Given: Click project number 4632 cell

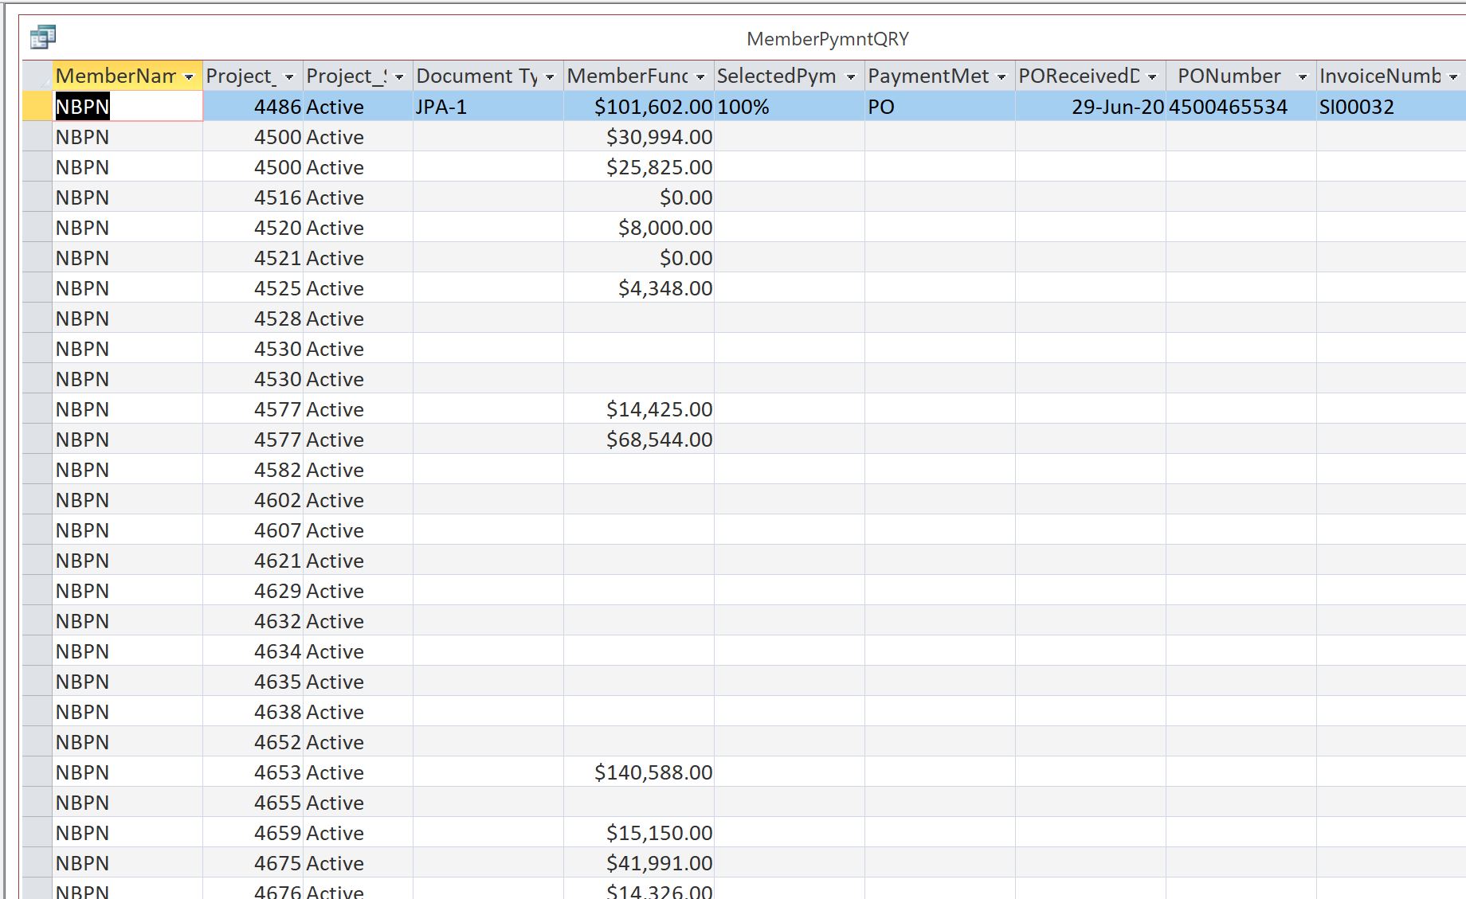Looking at the screenshot, I should click(253, 621).
